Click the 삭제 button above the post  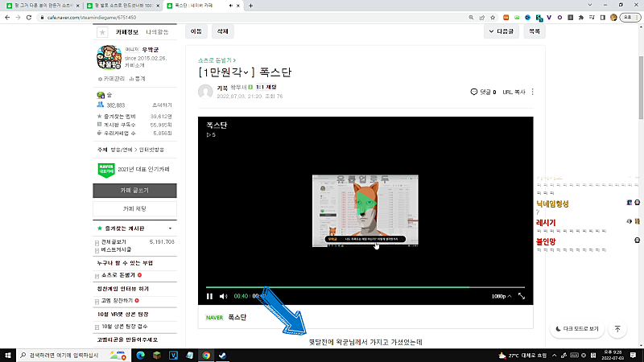click(x=223, y=31)
